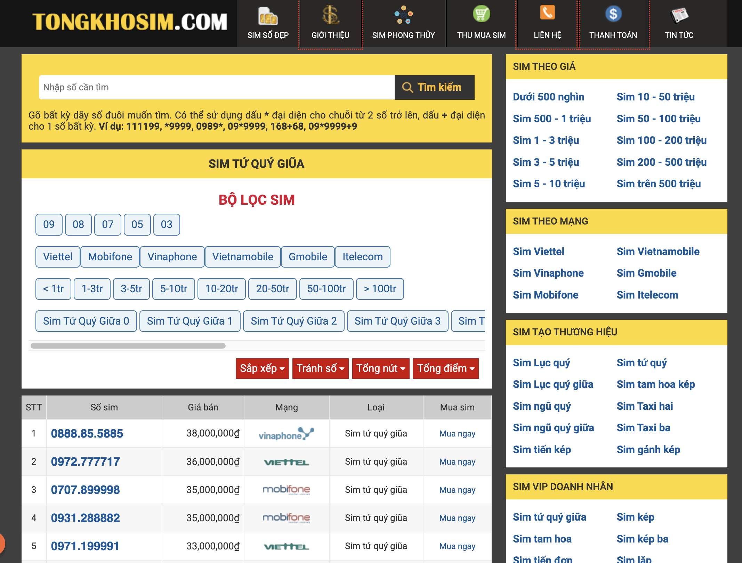
Task: Expand the Tổng điểm dropdown
Action: point(445,368)
